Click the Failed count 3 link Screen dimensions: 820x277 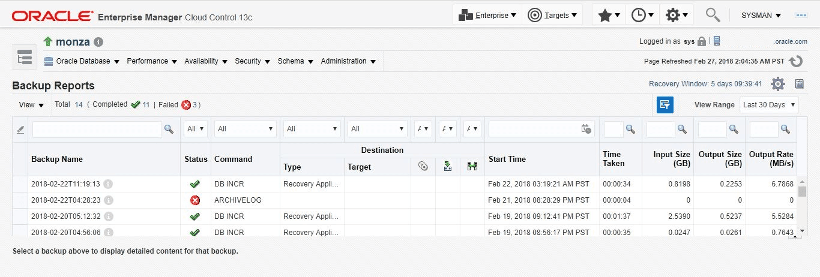point(195,105)
